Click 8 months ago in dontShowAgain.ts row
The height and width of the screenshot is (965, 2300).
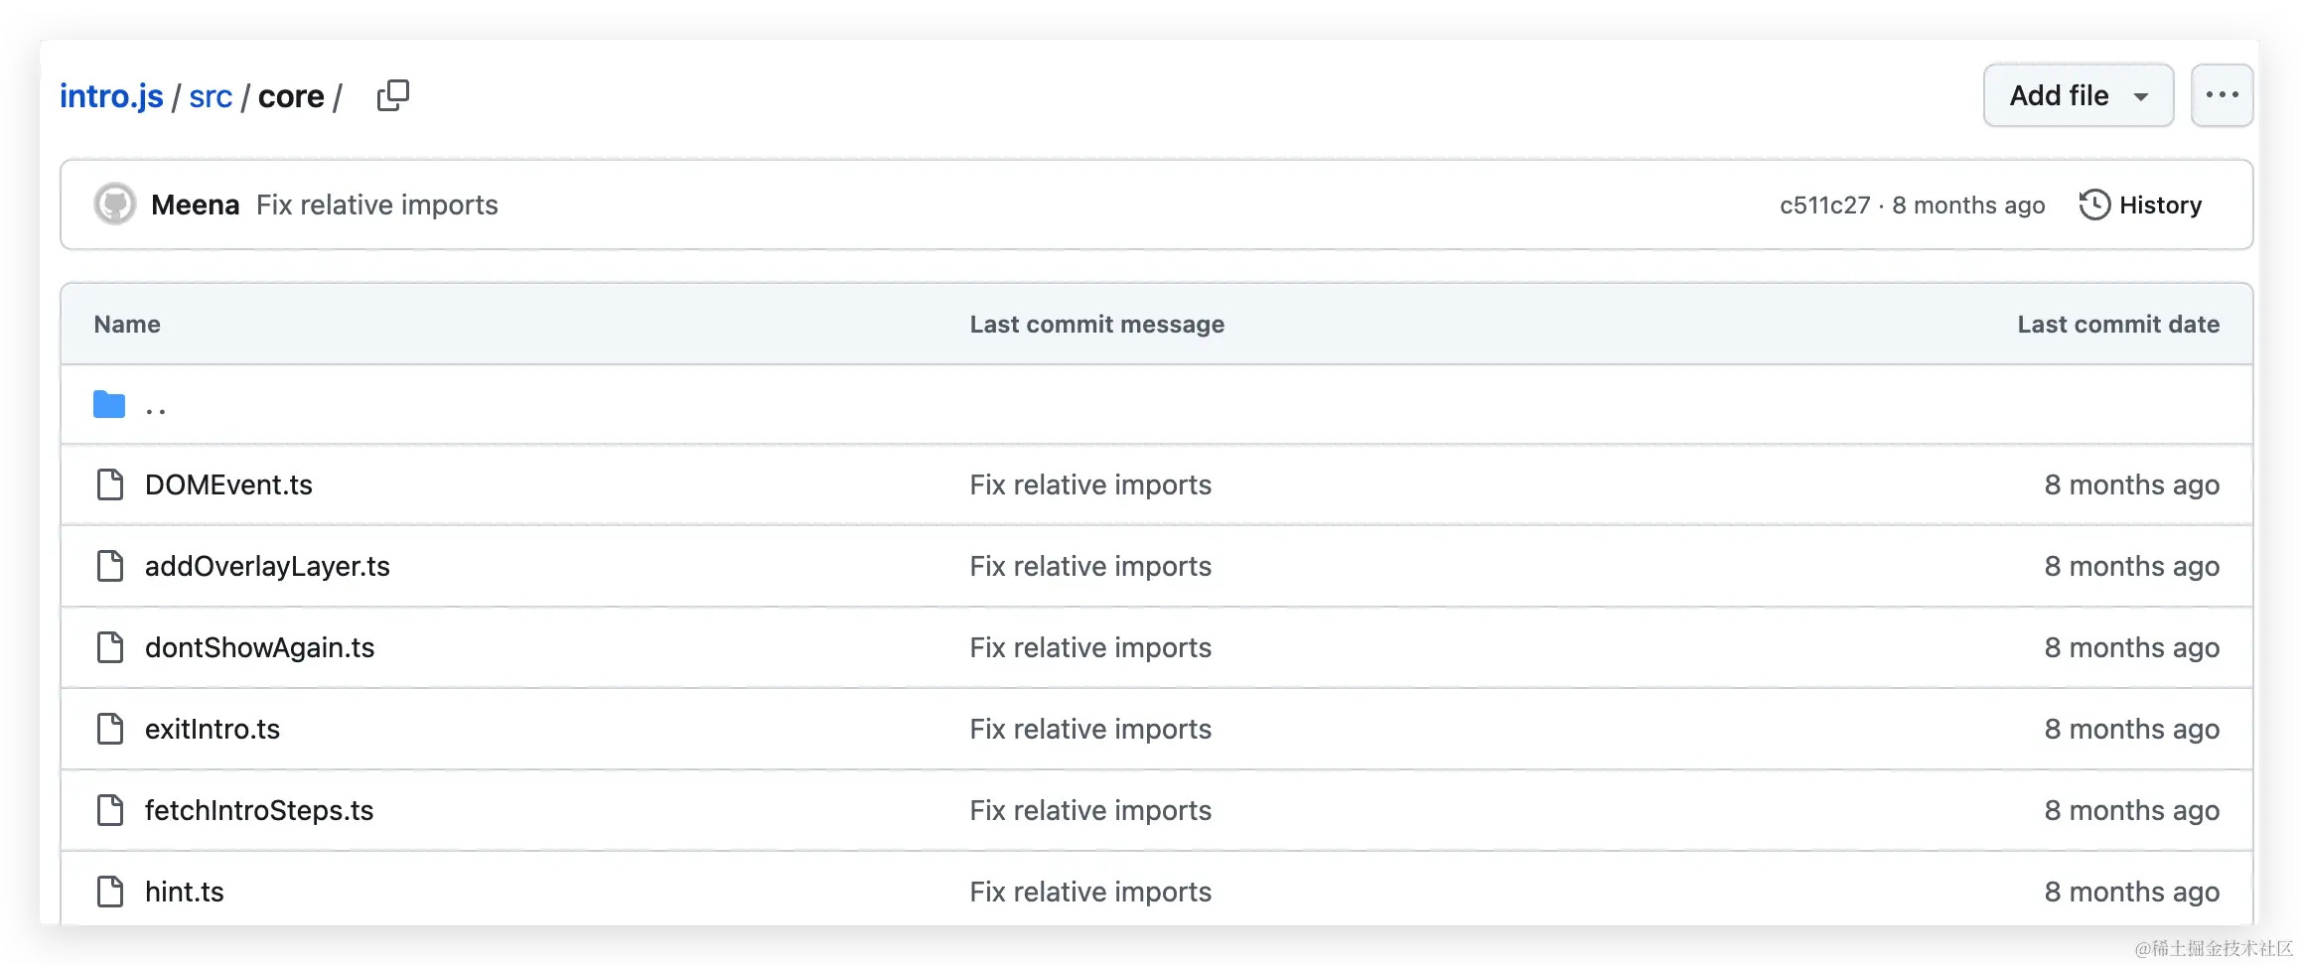[x=2131, y=647]
